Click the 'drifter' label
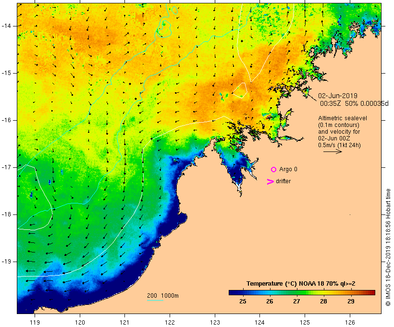Image resolution: width=394 pixels, height=327 pixels. (x=283, y=181)
